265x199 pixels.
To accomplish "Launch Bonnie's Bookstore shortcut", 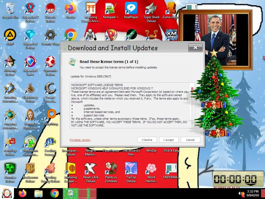I will [x=30, y=119].
